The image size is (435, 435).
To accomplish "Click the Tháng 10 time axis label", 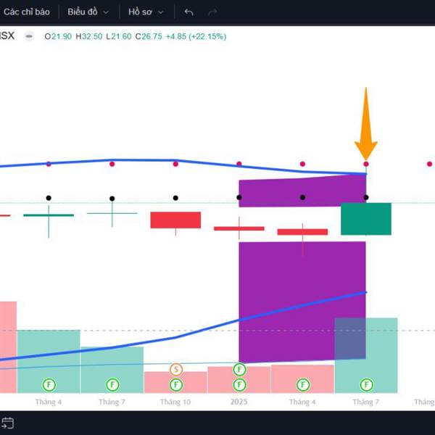I will tap(175, 402).
